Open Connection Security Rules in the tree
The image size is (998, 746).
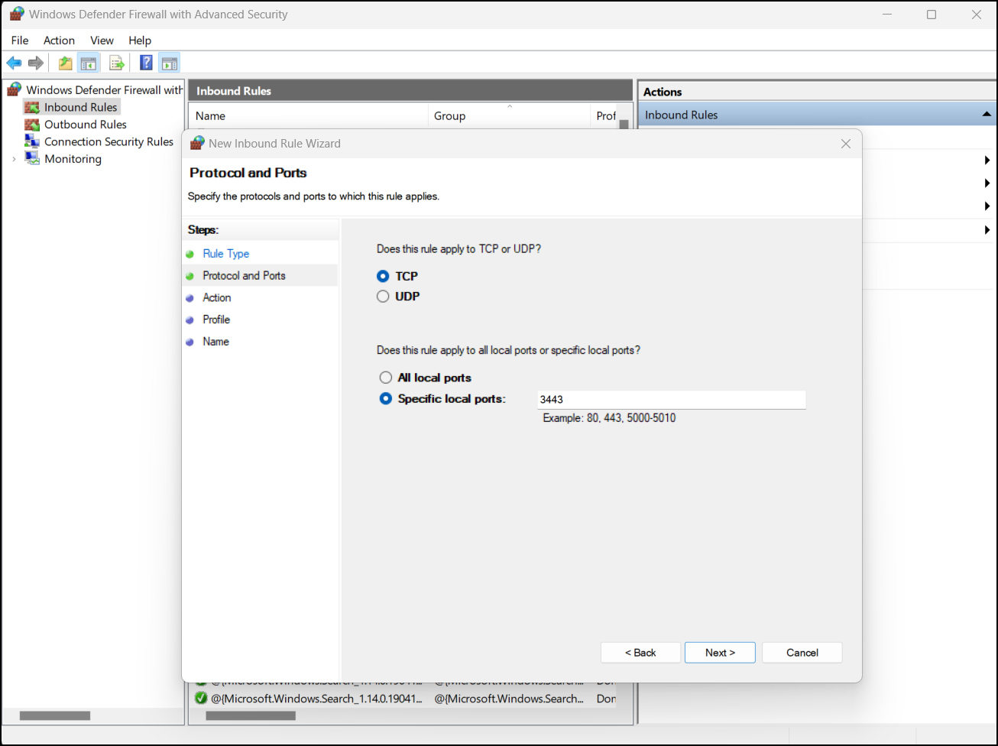(109, 141)
